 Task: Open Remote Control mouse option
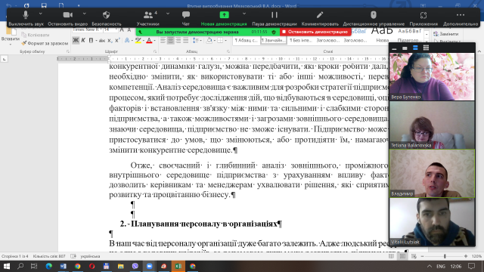(x=374, y=18)
